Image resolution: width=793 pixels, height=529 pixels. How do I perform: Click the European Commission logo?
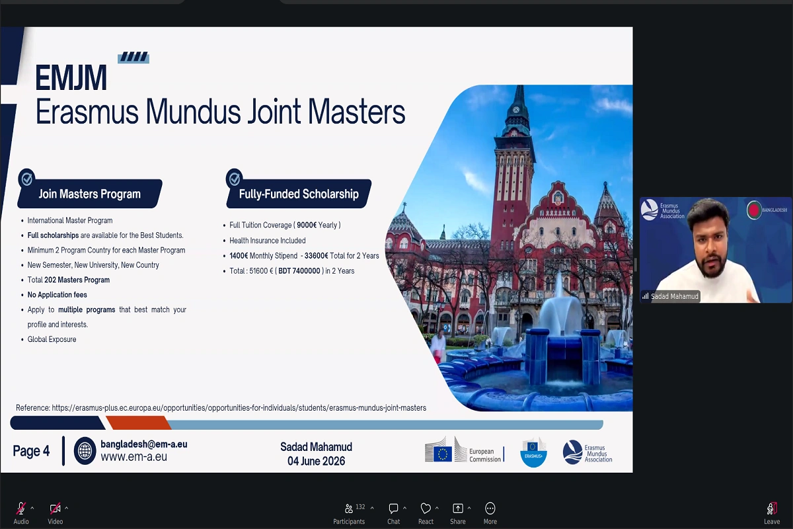point(464,451)
